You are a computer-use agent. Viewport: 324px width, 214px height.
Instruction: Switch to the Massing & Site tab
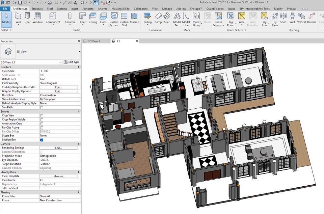click(x=120, y=9)
